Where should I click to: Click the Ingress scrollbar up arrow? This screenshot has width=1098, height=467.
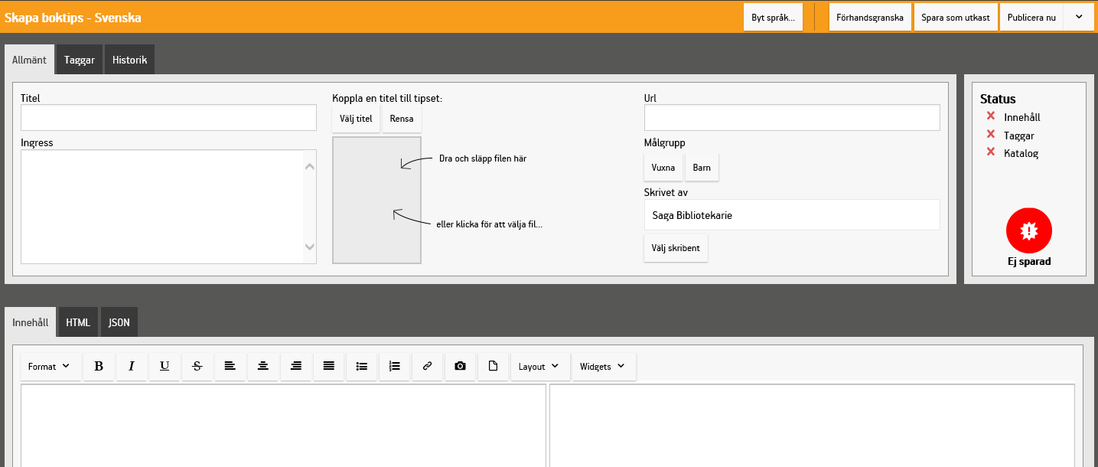[309, 166]
